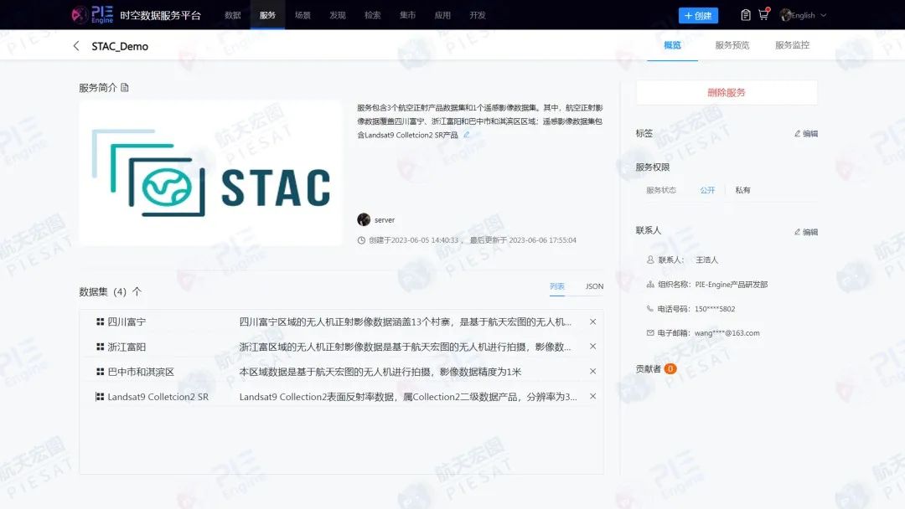Click the contributors count badge

(670, 369)
